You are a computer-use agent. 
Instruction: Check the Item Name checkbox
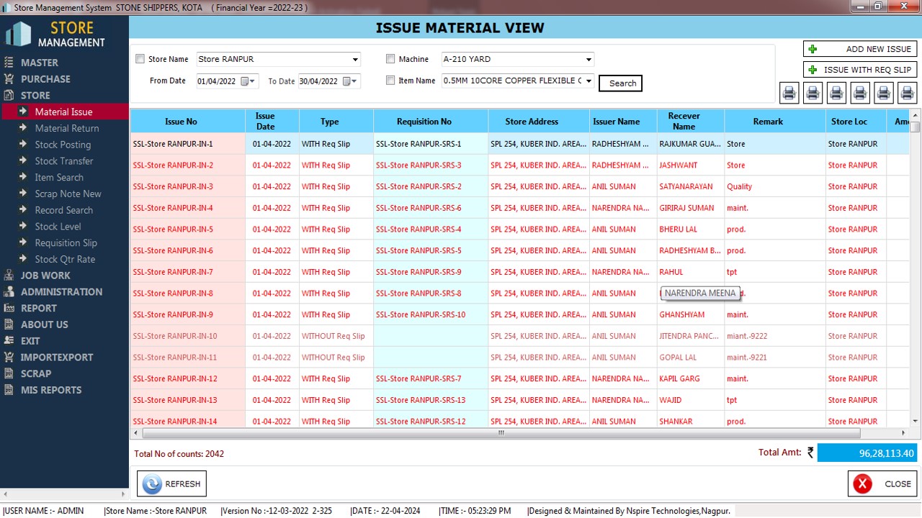[390, 81]
